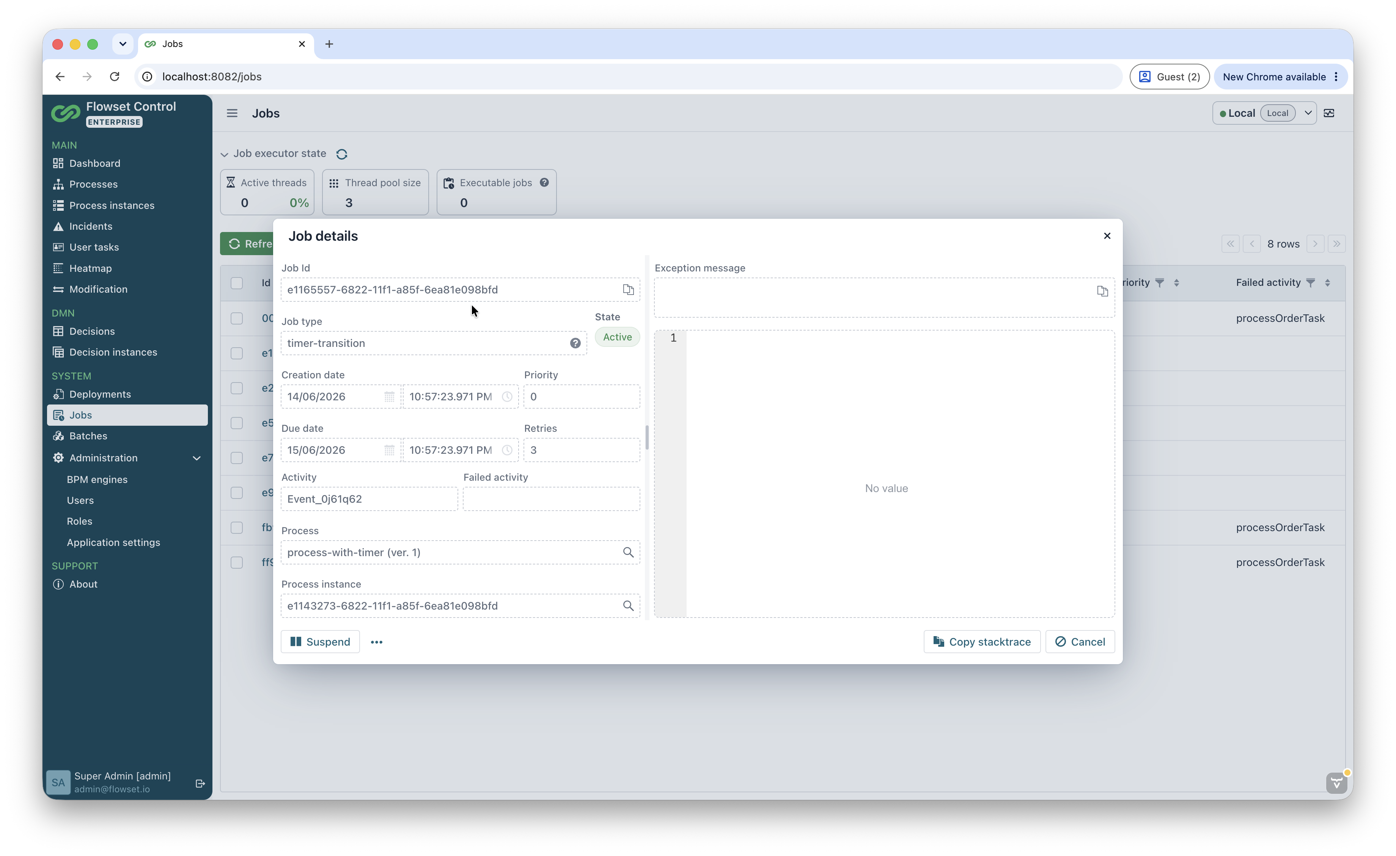The height and width of the screenshot is (856, 1396).
Task: Click the green Refresh button
Action: [247, 244]
